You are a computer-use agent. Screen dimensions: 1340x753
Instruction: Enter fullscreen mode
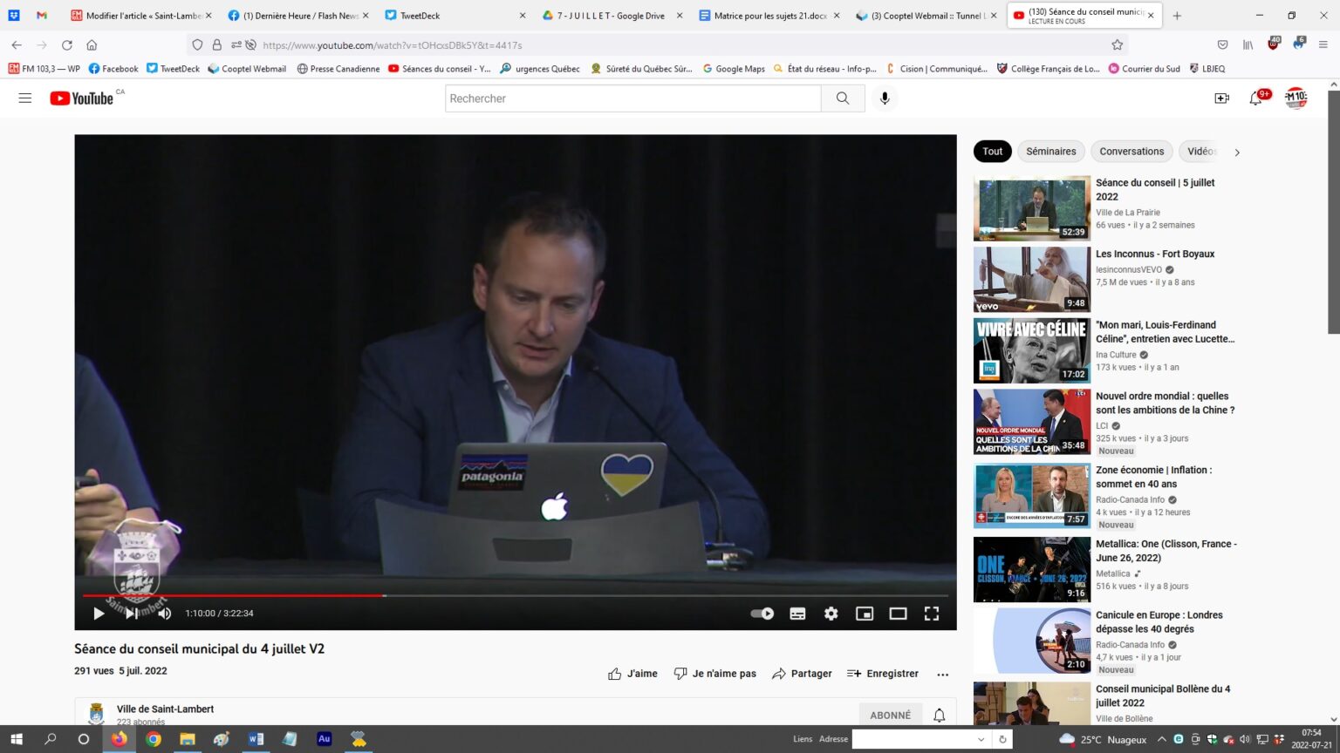point(931,614)
